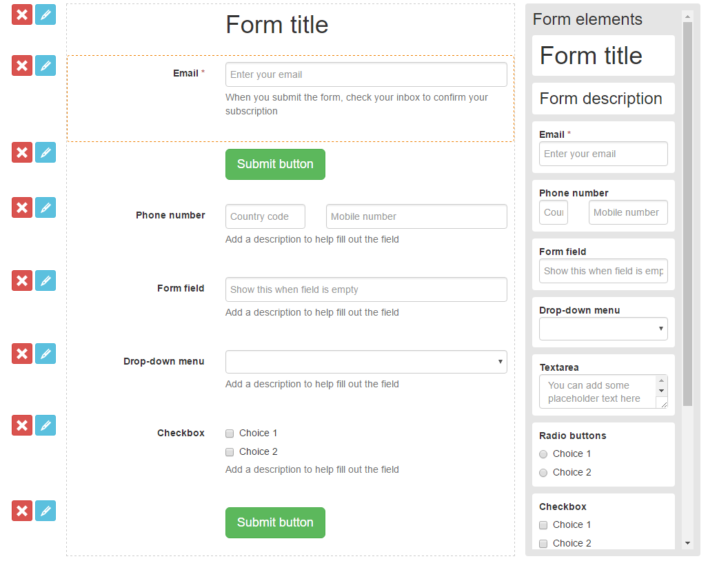Screen dimensions: 708x561
Task: Pick the Form description element in the panel
Action: 603,99
